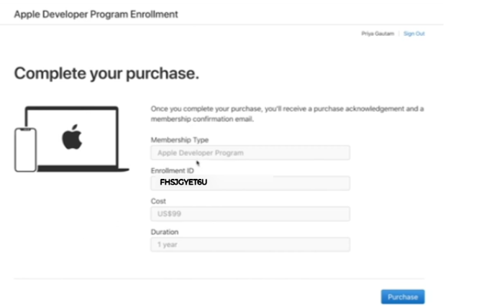Select the Membership Type field
The width and height of the screenshot is (479, 306).
250,153
